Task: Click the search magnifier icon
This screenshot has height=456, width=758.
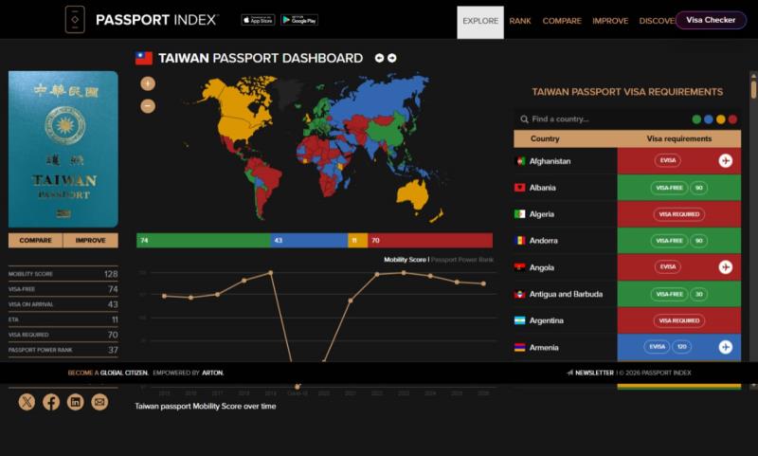Action: pyautogui.click(x=524, y=119)
